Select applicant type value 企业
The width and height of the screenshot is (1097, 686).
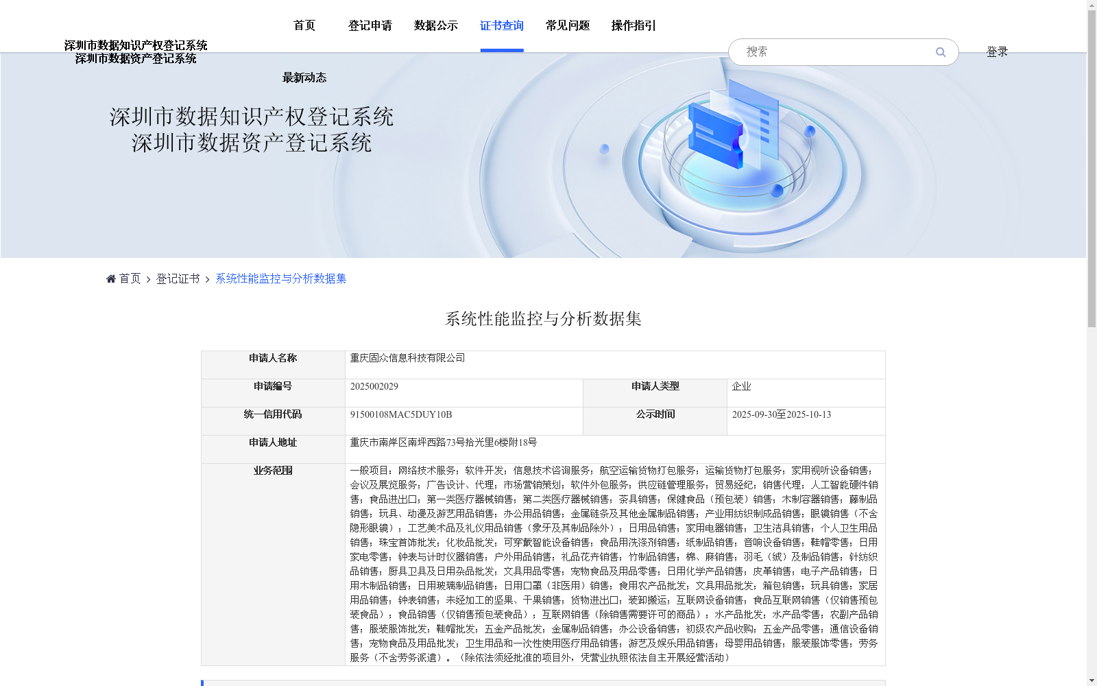point(741,386)
